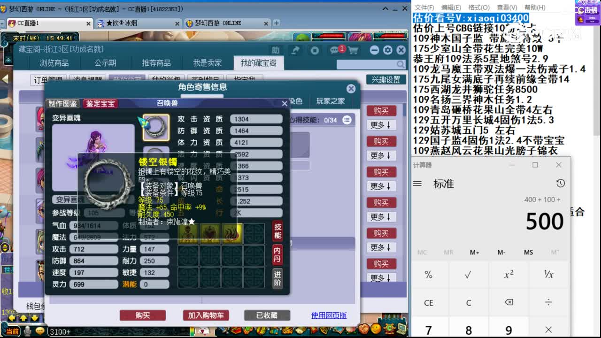Click the Calculator square root key
Viewport: 601px width, 338px height.
(x=468, y=275)
